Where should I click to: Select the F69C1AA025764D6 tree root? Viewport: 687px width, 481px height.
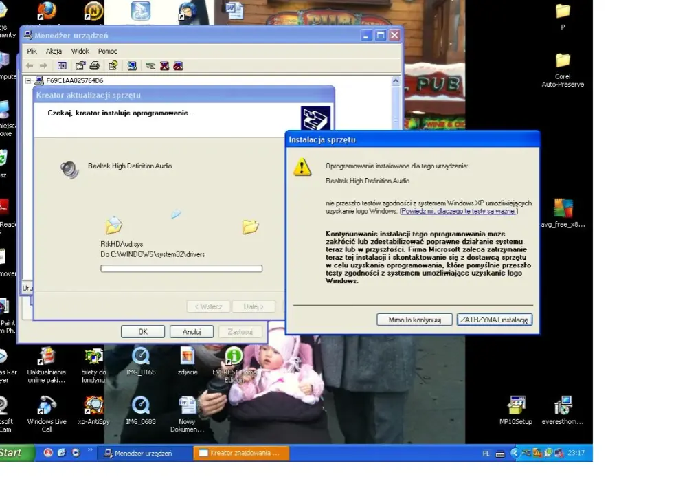74,80
